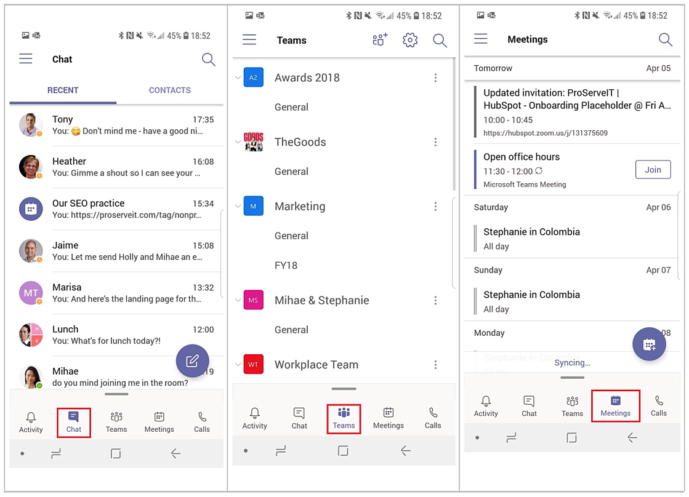This screenshot has height=497, width=689.
Task: Tap the Marketing team M avatar
Action: tap(254, 206)
